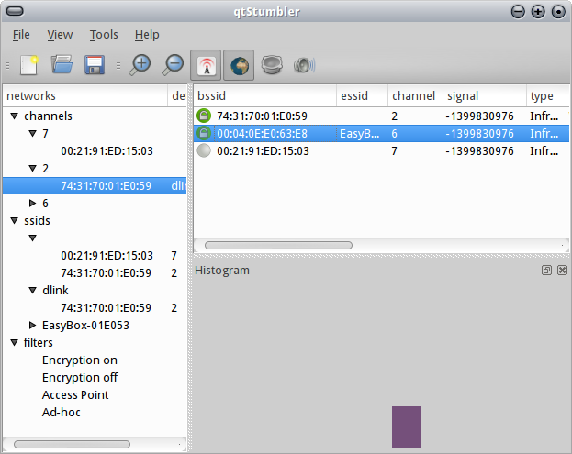Click 74:31:70:01:E0:59 under channel 2
572x454 pixels.
coord(106,186)
